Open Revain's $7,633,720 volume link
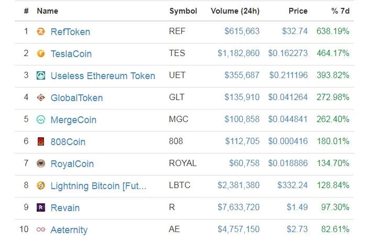This screenshot has width=383, height=241. [x=238, y=207]
